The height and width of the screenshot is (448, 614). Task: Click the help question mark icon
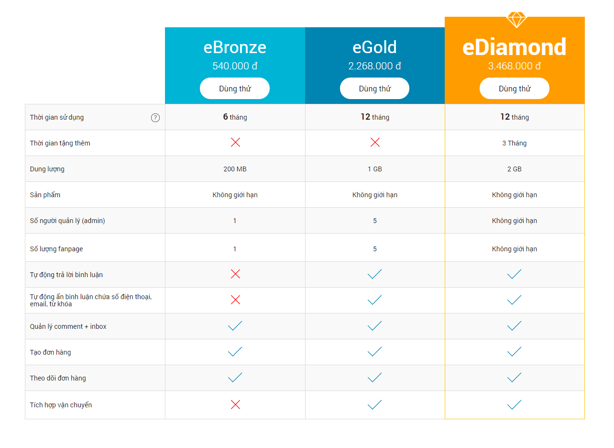pos(155,118)
